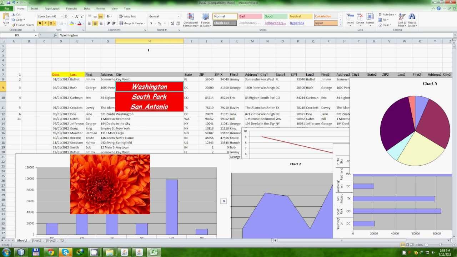The height and width of the screenshot is (257, 457).
Task: Click the Increase Font Size icon
Action: coord(77,16)
